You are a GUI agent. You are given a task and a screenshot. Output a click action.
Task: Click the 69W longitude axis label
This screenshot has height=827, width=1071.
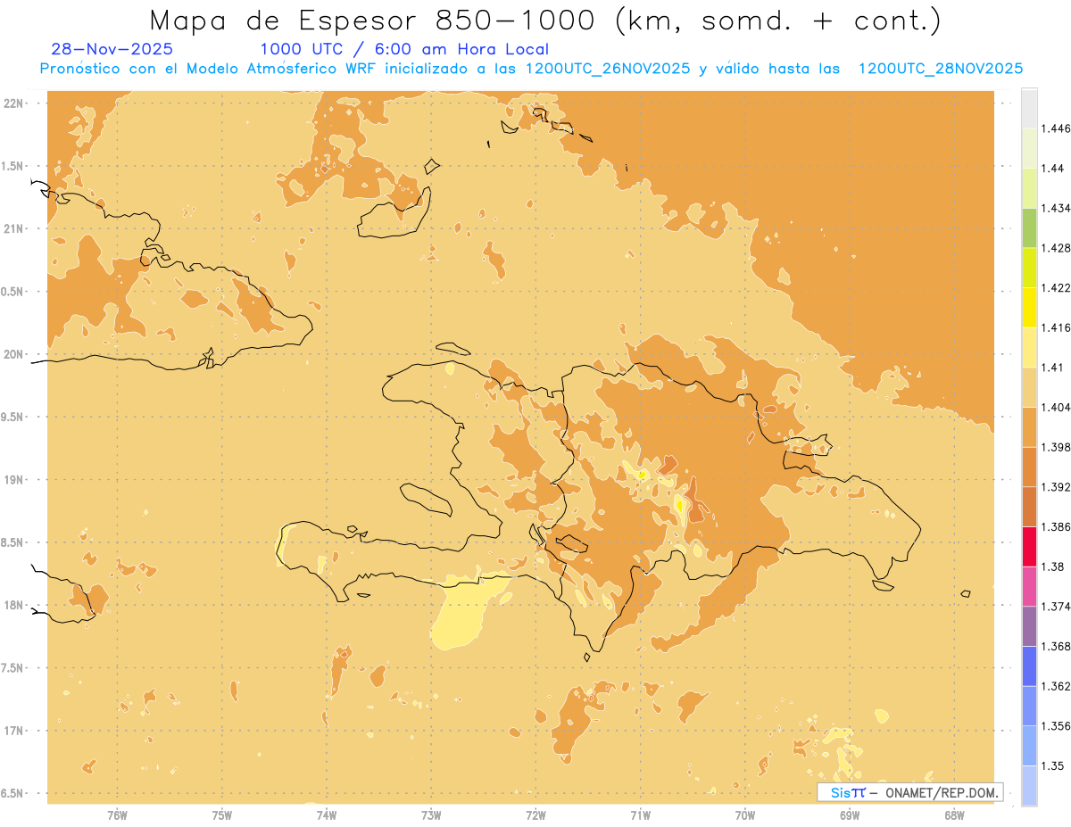(849, 815)
